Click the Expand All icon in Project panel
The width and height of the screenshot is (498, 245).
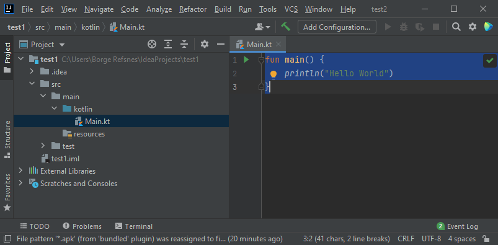pyautogui.click(x=168, y=45)
